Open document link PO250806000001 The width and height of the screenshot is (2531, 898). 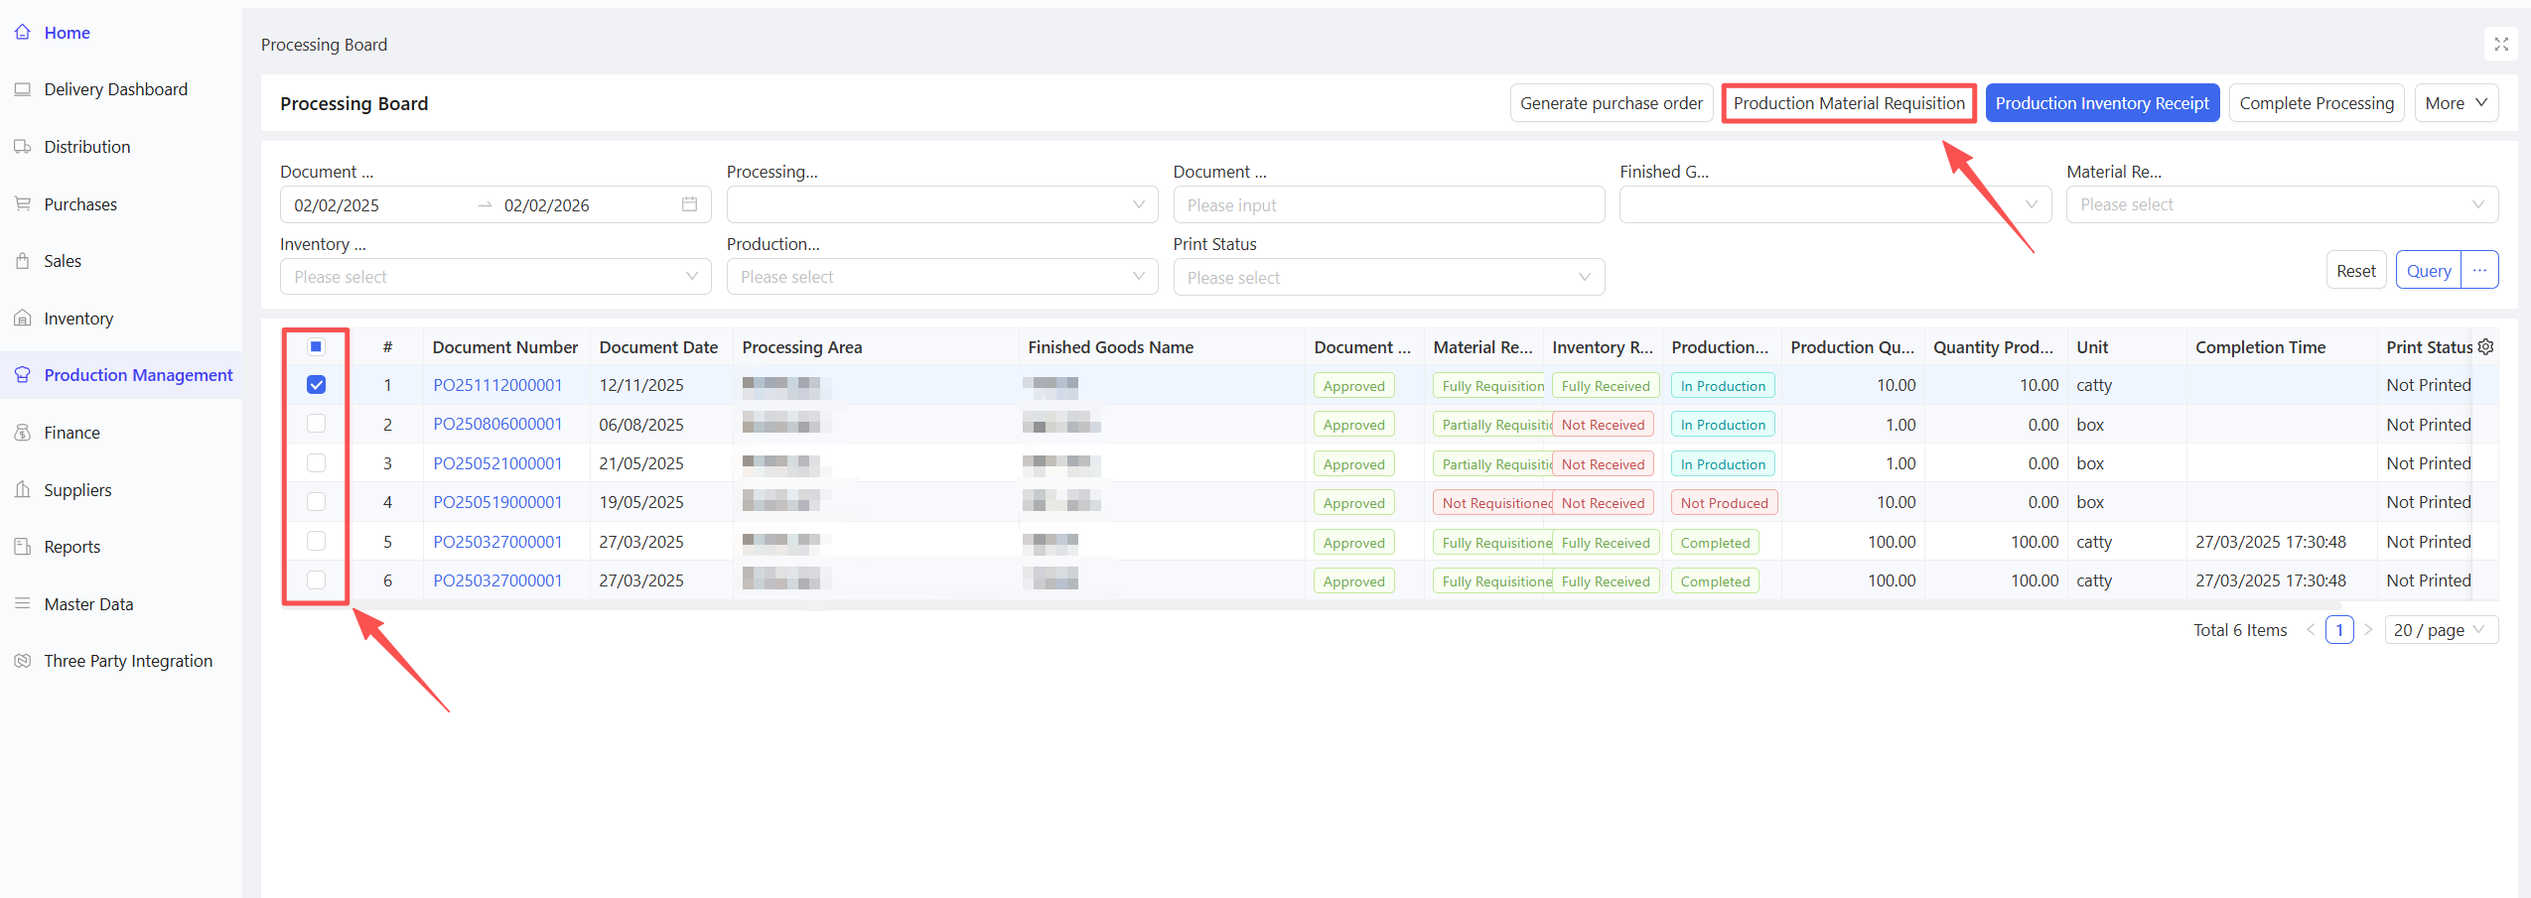coord(497,425)
